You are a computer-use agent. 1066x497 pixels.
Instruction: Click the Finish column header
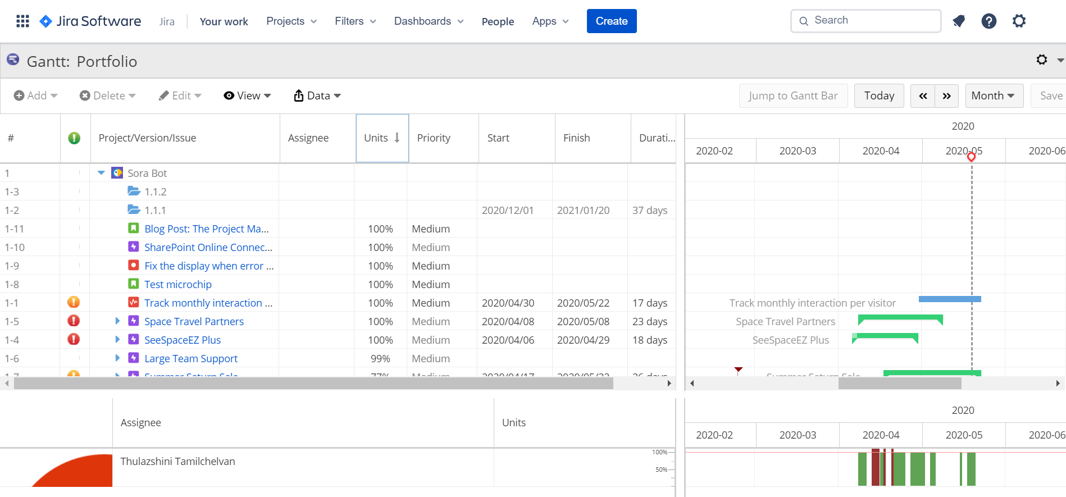pyautogui.click(x=593, y=138)
